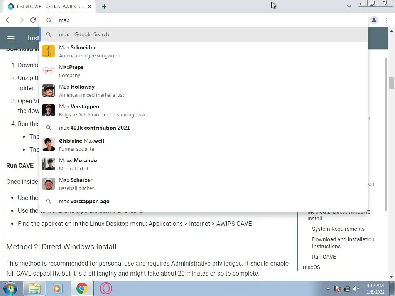Go back to the previous page

[8, 20]
